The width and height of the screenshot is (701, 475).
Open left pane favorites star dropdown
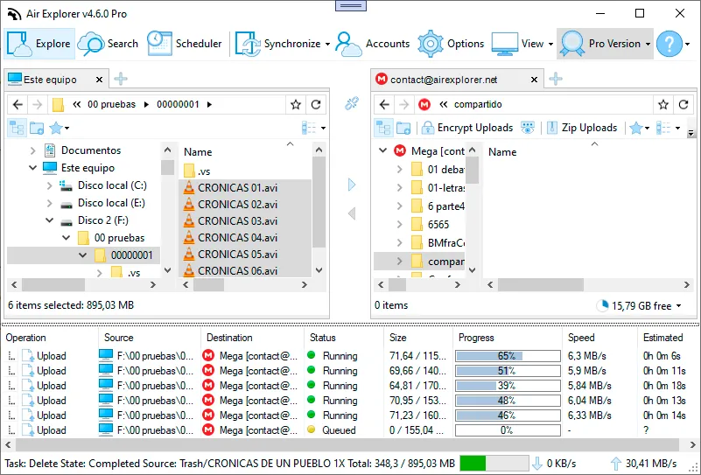coord(60,129)
